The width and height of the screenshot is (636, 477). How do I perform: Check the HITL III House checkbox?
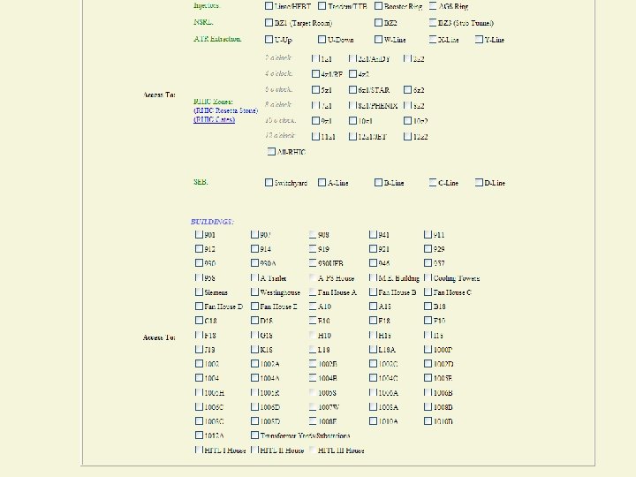tap(313, 450)
